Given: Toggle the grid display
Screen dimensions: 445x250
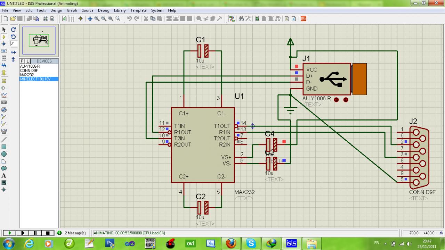Looking at the screenshot, I should pyautogui.click(x=71, y=19).
